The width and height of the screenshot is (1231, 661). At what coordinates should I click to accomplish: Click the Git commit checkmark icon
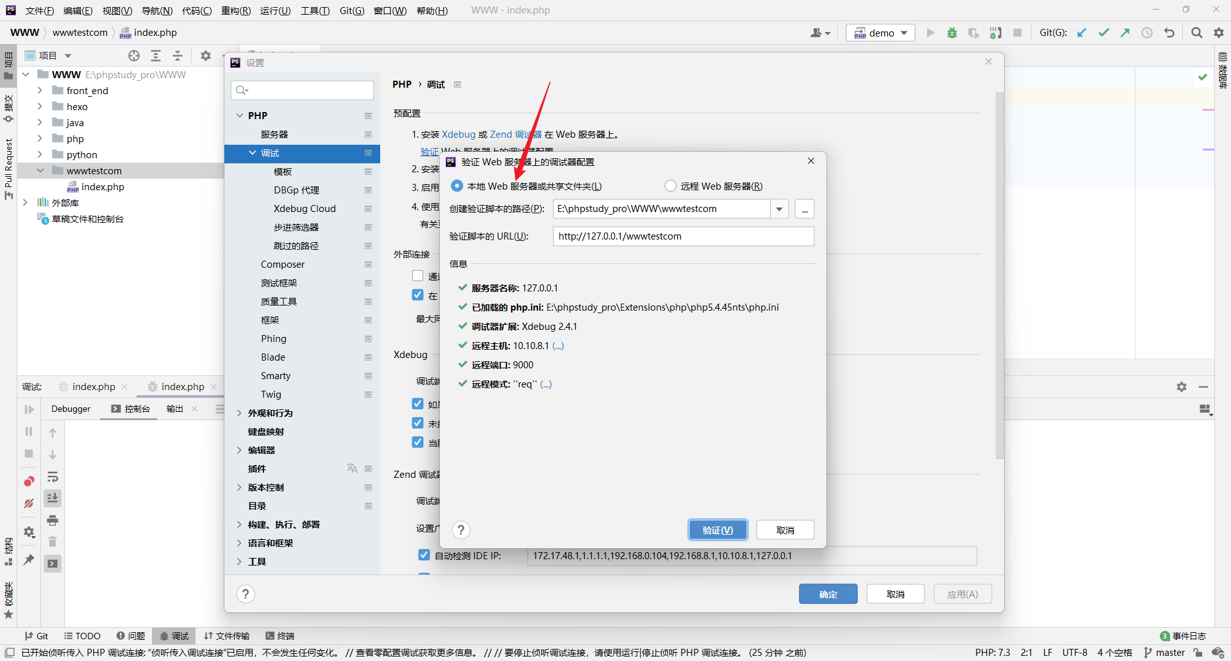pos(1103,33)
